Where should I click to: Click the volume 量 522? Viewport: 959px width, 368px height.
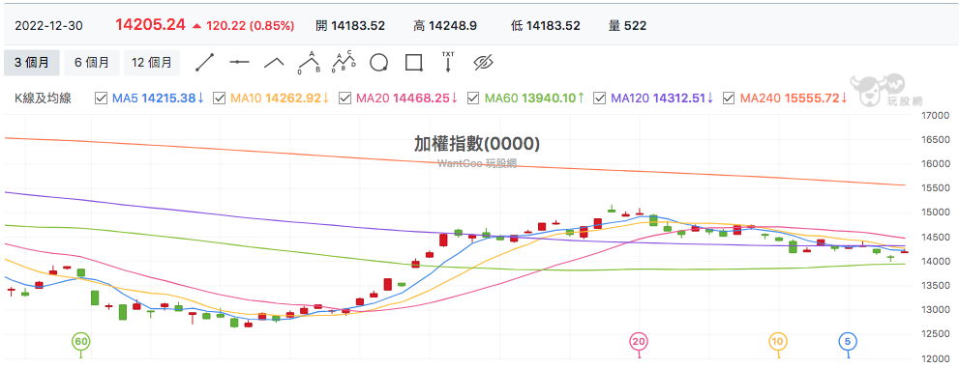click(627, 26)
